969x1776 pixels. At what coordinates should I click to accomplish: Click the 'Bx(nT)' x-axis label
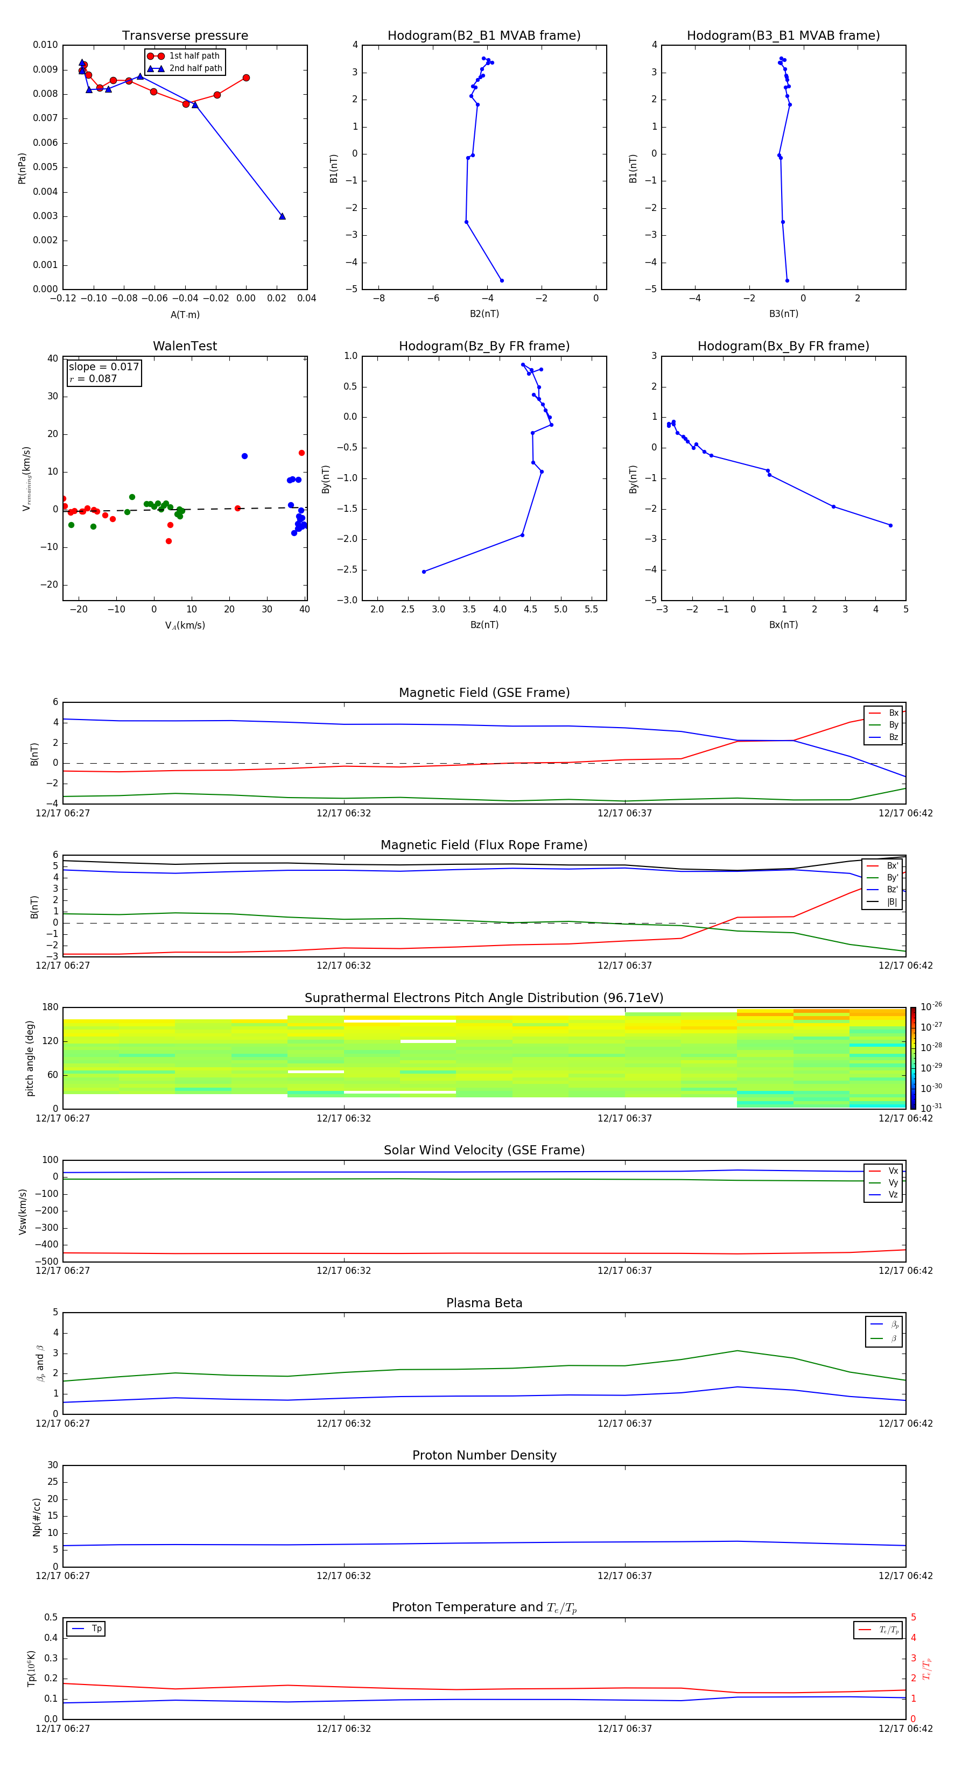(x=783, y=625)
